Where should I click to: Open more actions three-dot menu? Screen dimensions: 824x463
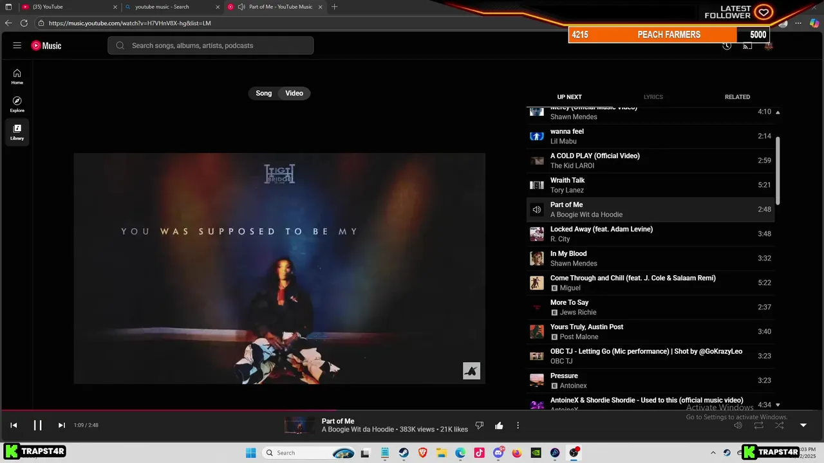(x=518, y=425)
